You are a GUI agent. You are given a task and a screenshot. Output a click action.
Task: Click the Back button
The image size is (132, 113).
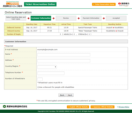coord(62,95)
